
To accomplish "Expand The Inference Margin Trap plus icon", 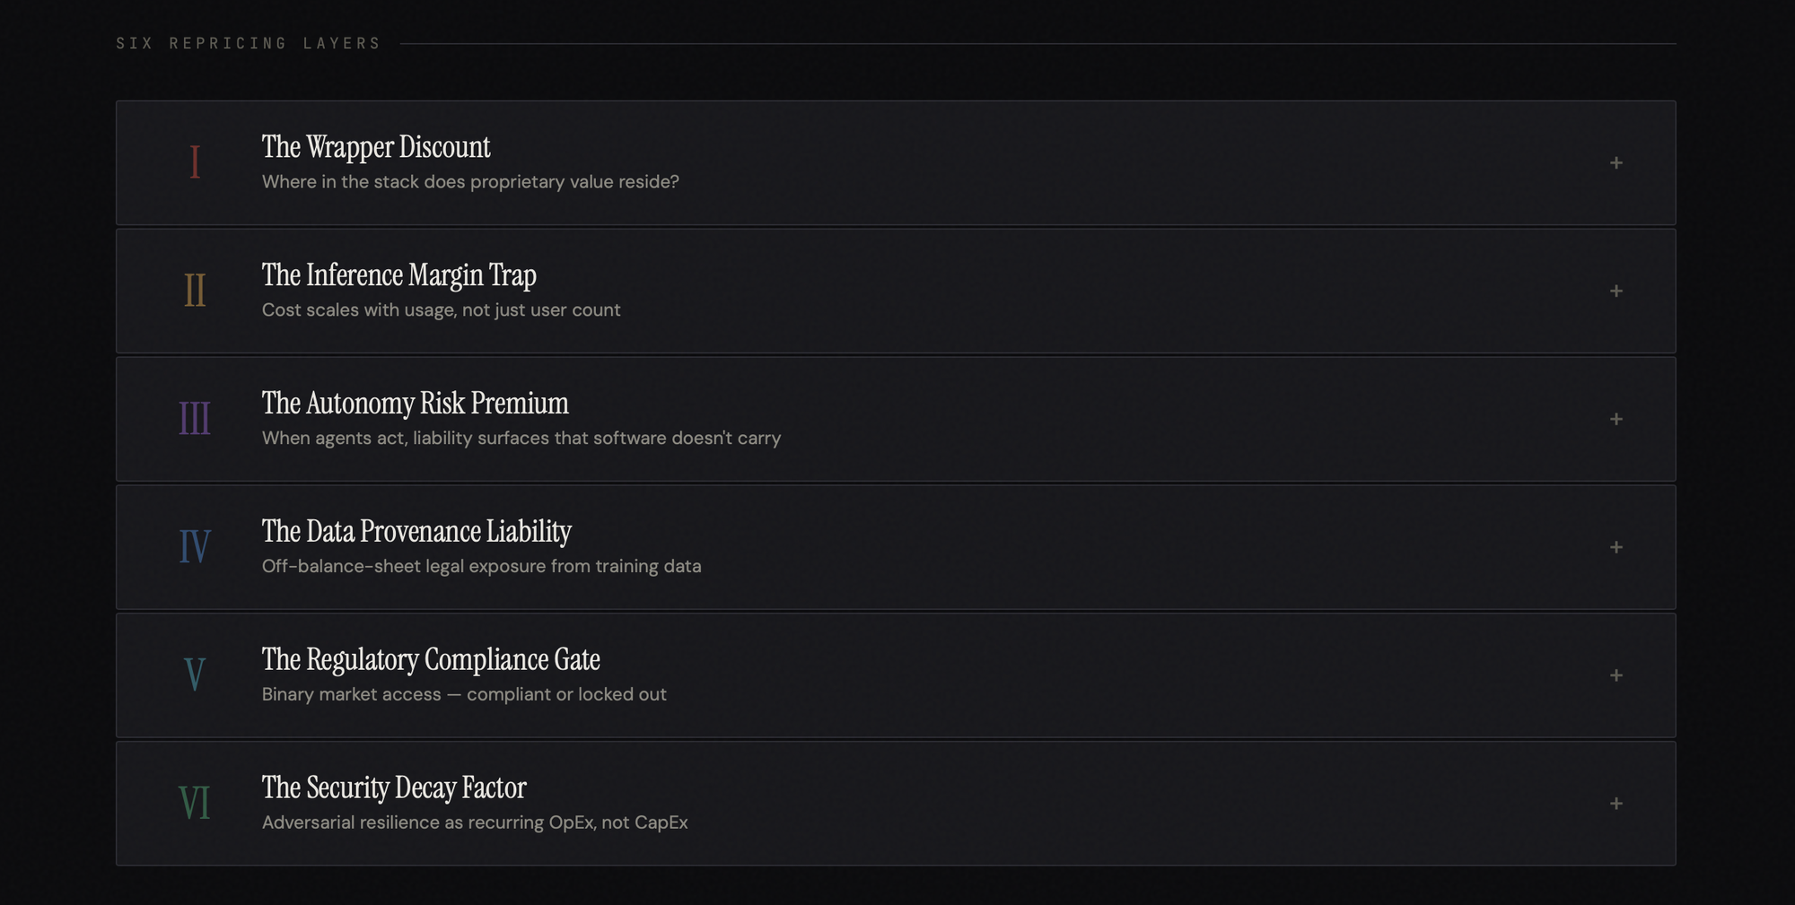I will pyautogui.click(x=1615, y=292).
